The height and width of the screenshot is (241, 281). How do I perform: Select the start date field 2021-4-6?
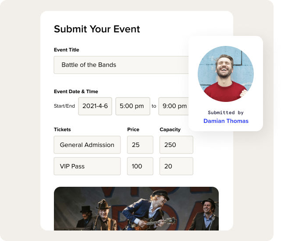(95, 106)
